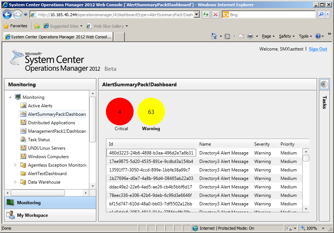Click the Agentless Exception Monitoring folder icon
Screen dimensions: 334x233
pos(23,165)
